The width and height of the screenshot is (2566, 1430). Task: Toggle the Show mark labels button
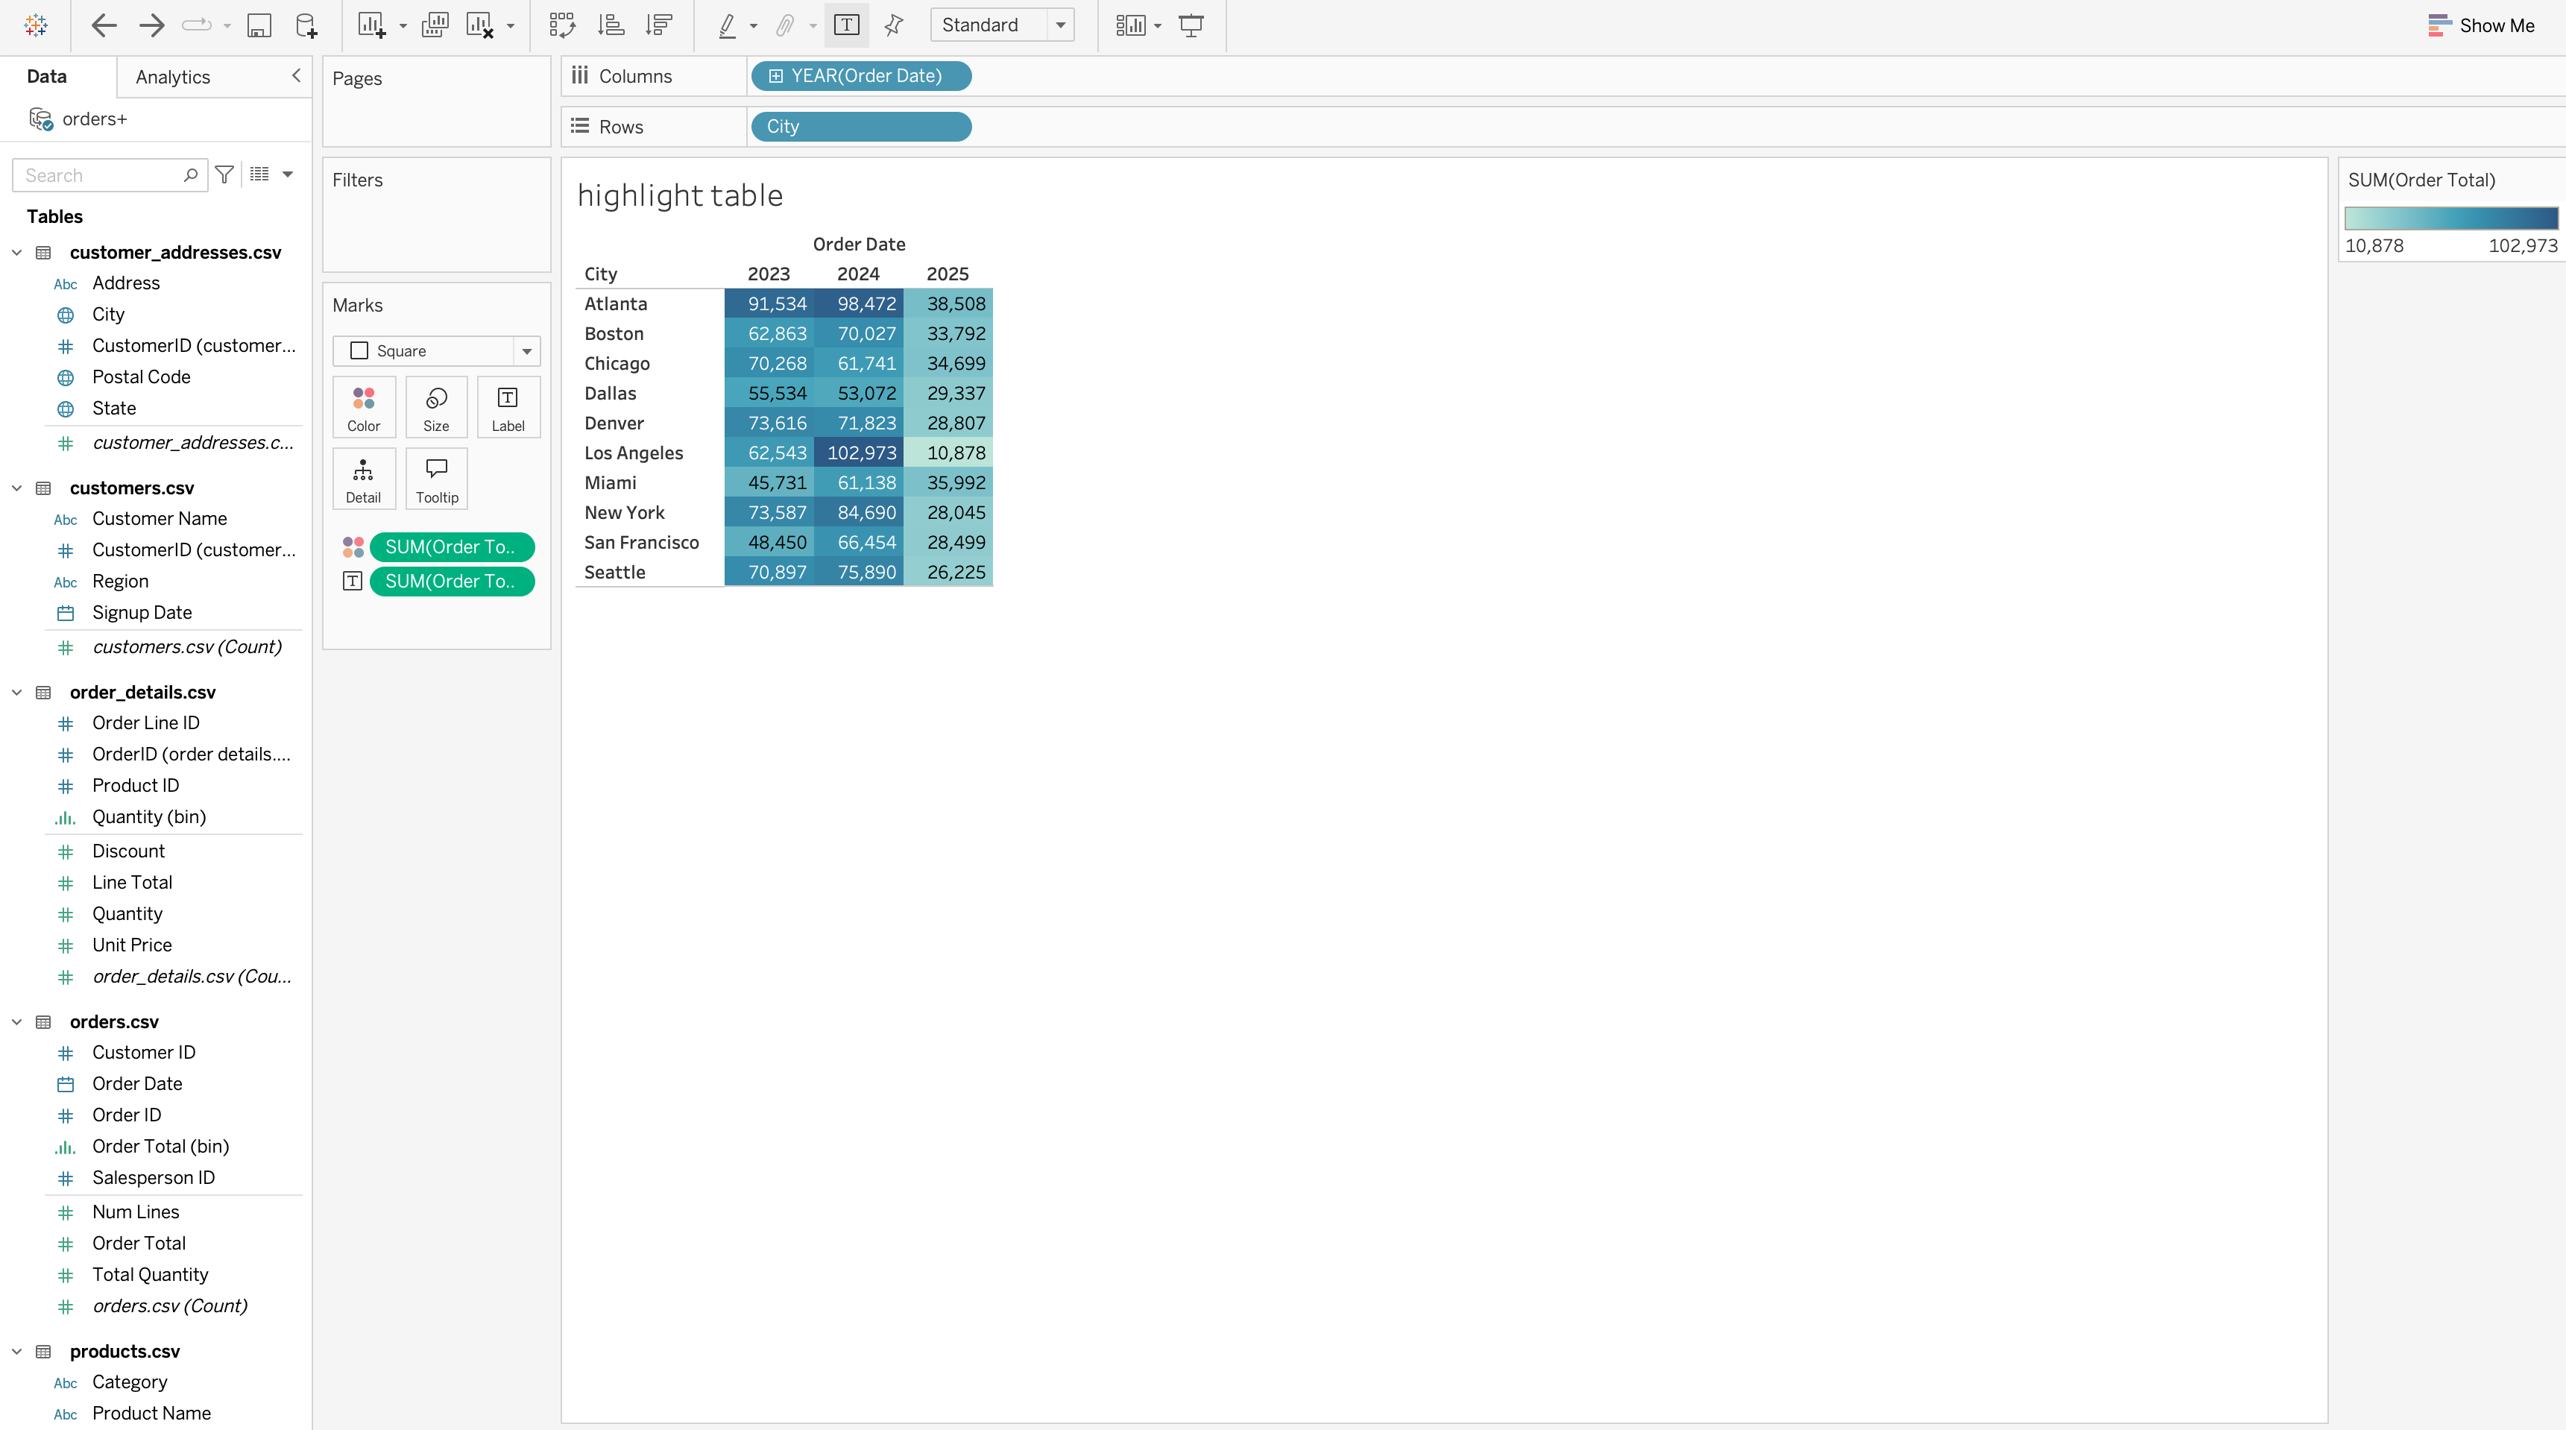pyautogui.click(x=845, y=25)
